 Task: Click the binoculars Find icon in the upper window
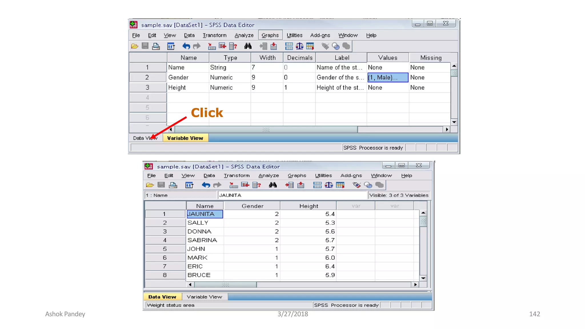(x=248, y=46)
